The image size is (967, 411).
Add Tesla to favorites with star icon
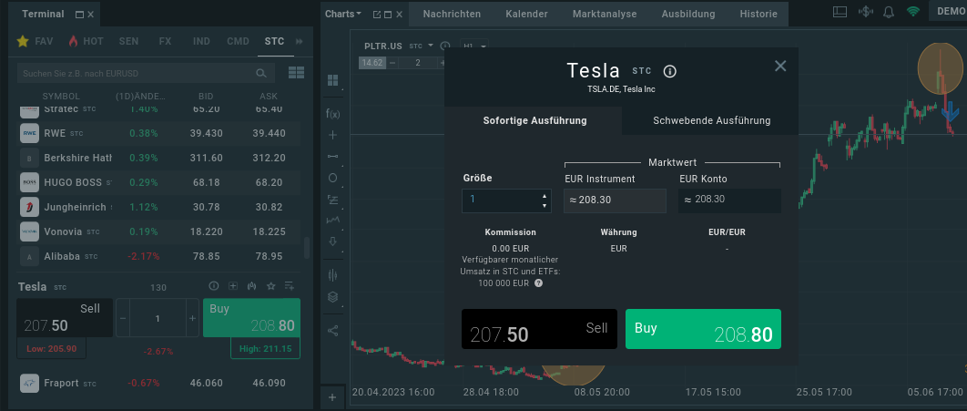[x=270, y=287]
